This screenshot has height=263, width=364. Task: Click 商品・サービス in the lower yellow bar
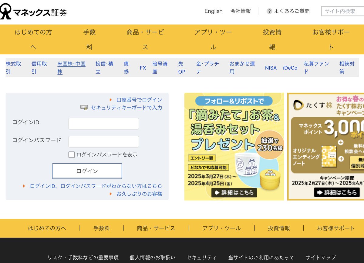(x=156, y=228)
